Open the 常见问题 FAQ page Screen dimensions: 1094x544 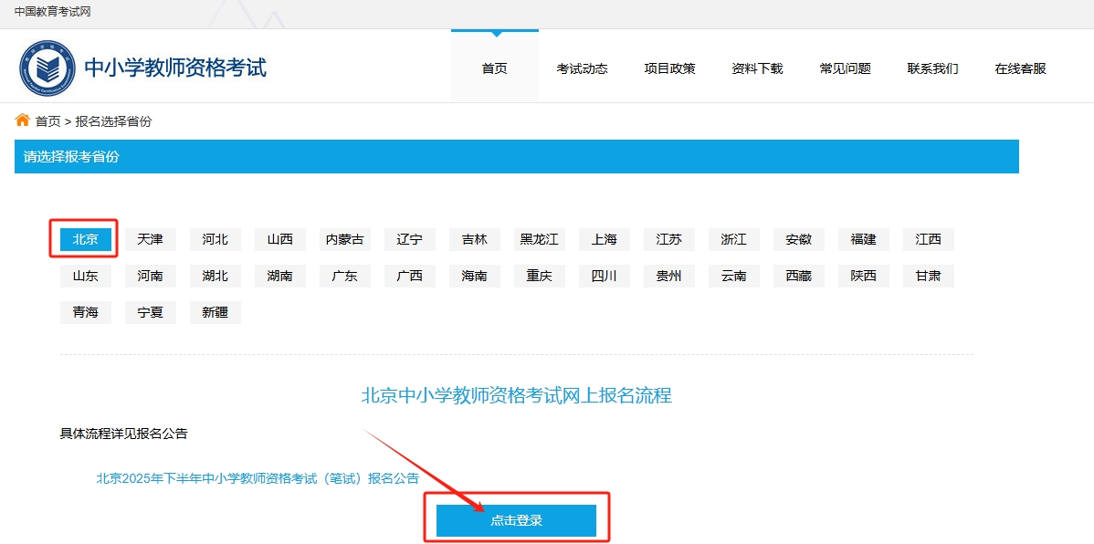point(845,68)
